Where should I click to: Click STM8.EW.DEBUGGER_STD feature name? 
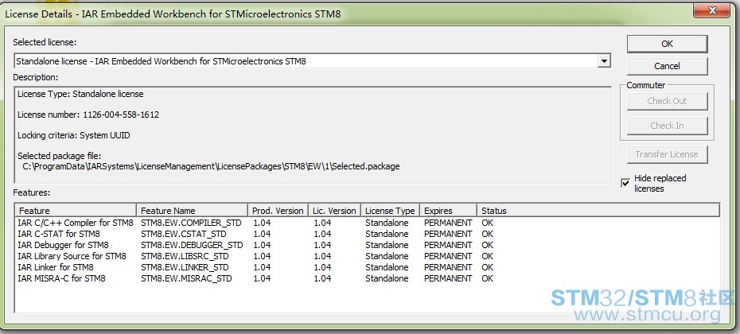tap(192, 245)
